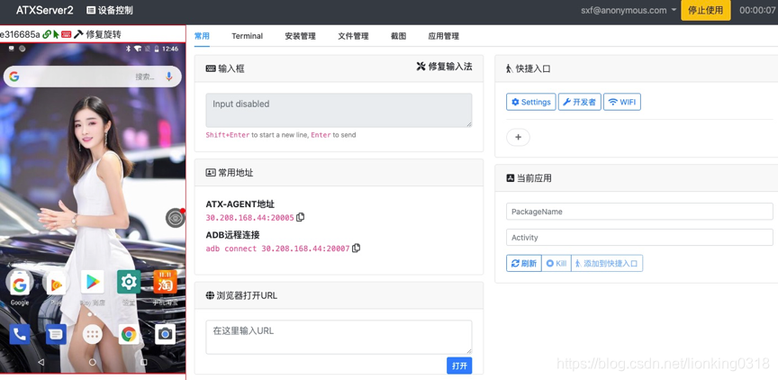The width and height of the screenshot is (778, 380).
Task: Tap the Android recent apps button
Action: [x=144, y=362]
